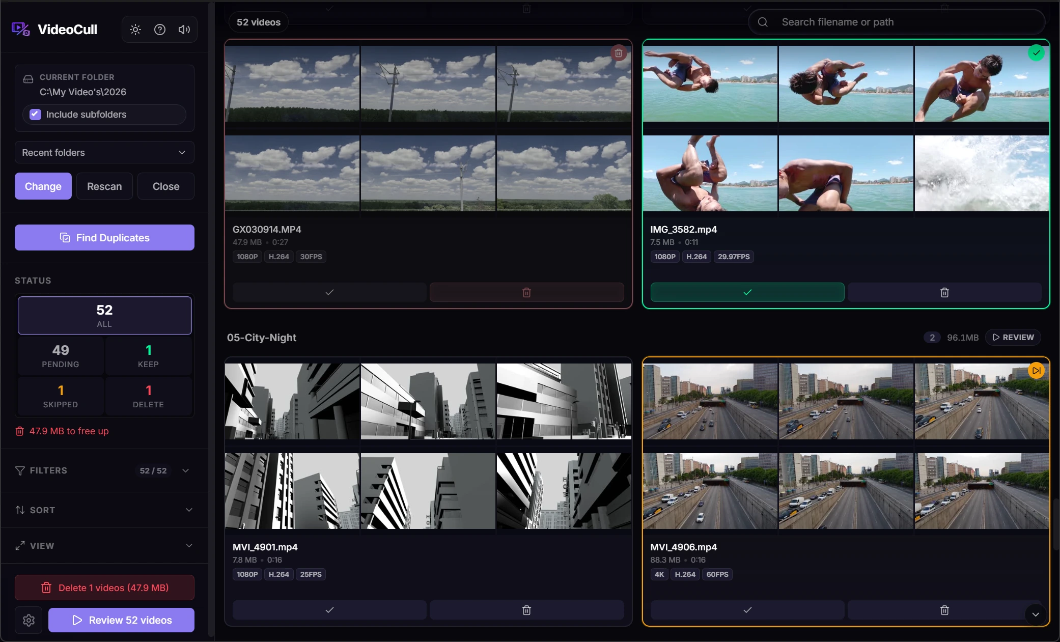Click the current folder drive icon
The width and height of the screenshot is (1060, 642).
tap(29, 78)
